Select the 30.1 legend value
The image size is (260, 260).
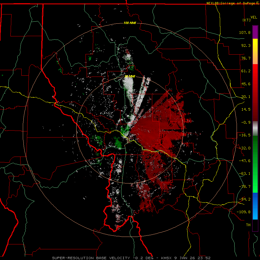coord(246,97)
